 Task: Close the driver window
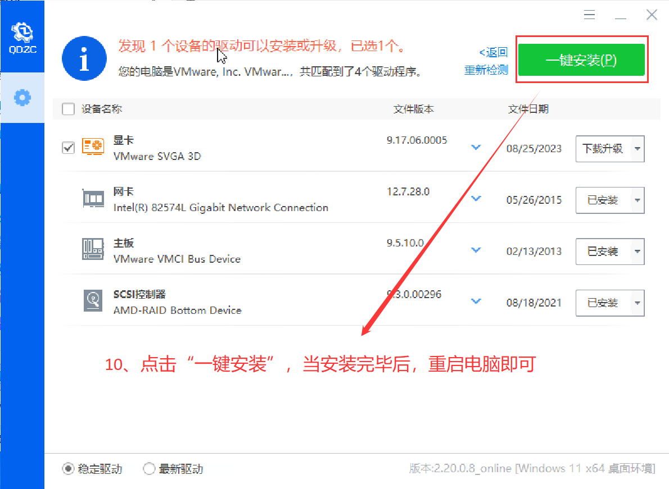(x=652, y=15)
